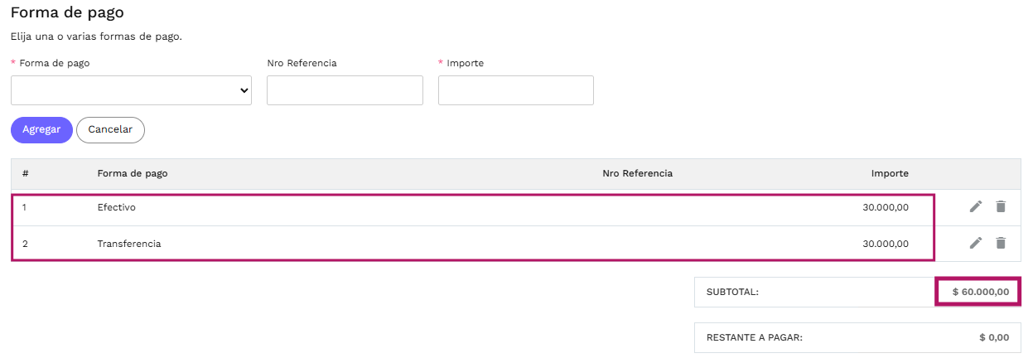Click the 30.000,00 amount in Efectivo row
1033x363 pixels.
(x=886, y=207)
